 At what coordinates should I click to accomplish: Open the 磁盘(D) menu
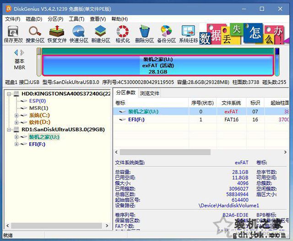point(34,19)
